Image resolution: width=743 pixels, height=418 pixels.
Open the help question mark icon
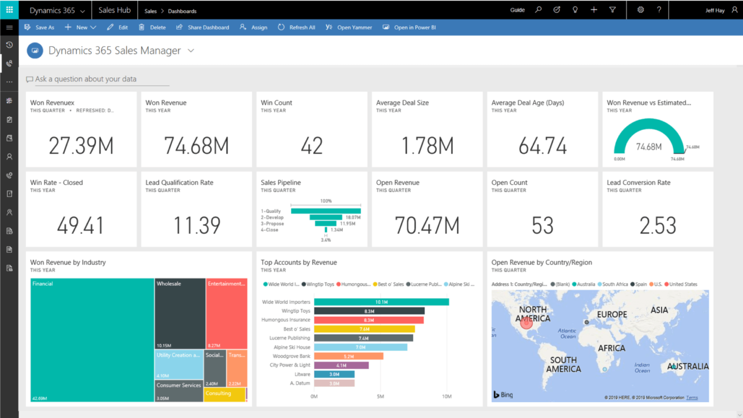(659, 10)
